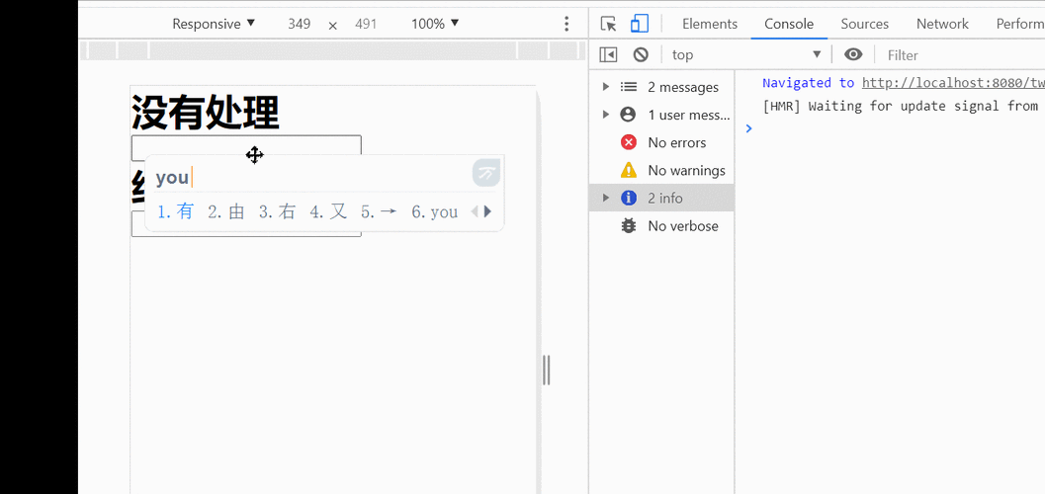Image resolution: width=1045 pixels, height=494 pixels.
Task: Open the 100% zoom dropdown
Action: tap(435, 24)
